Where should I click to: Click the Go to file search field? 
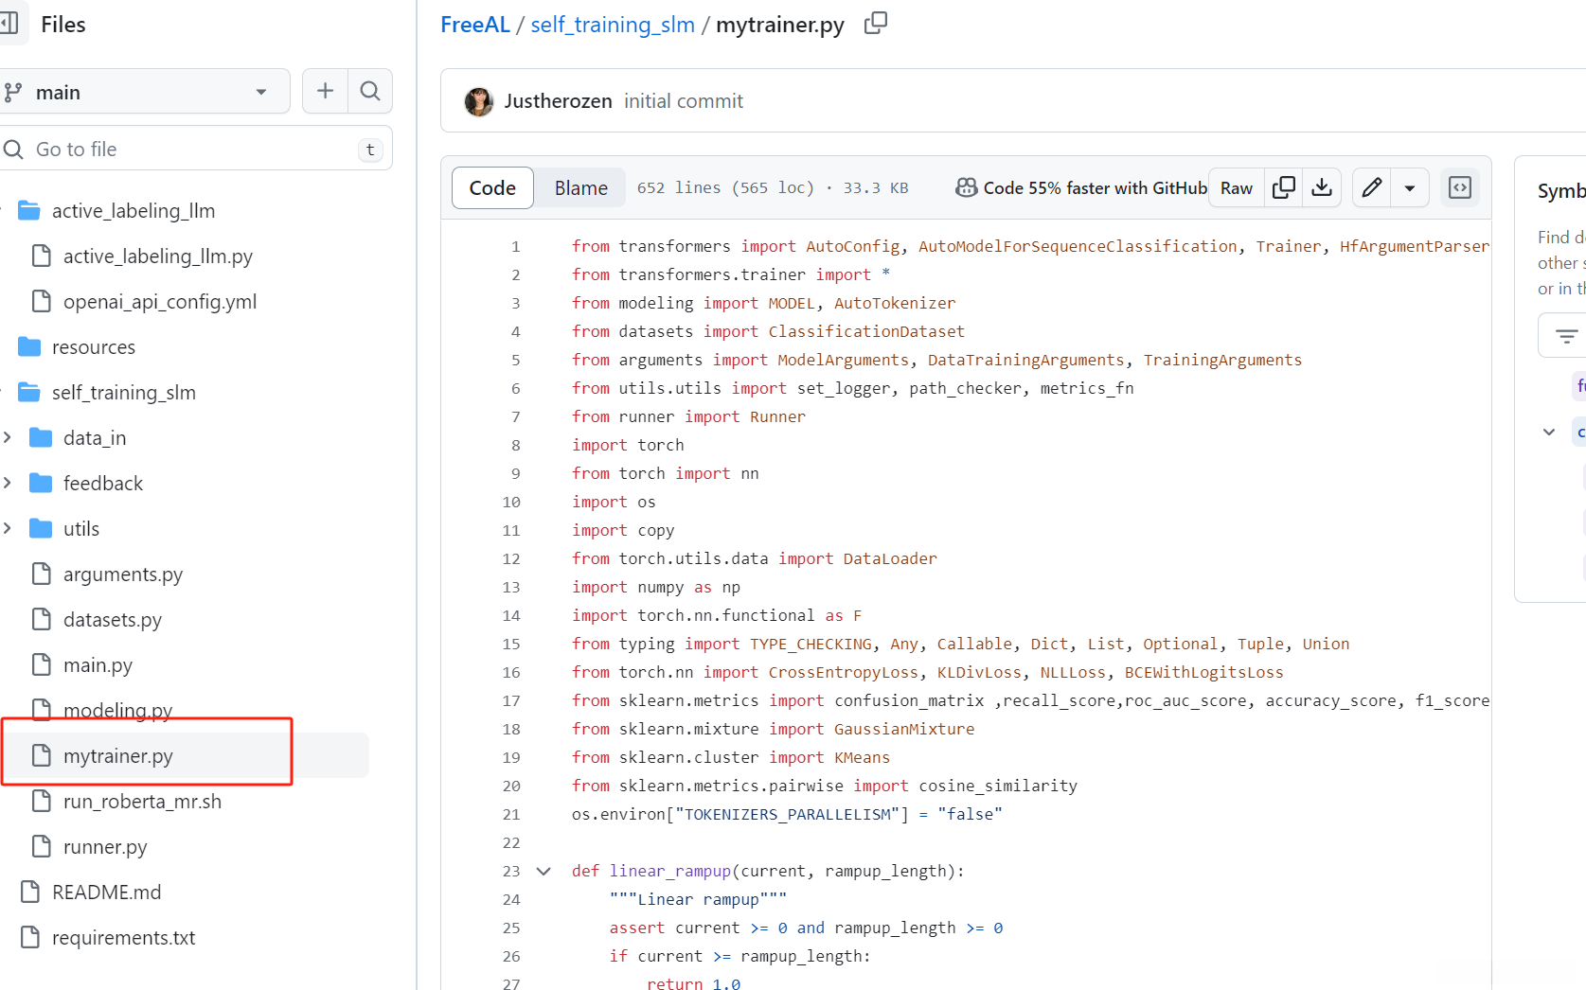tap(189, 150)
